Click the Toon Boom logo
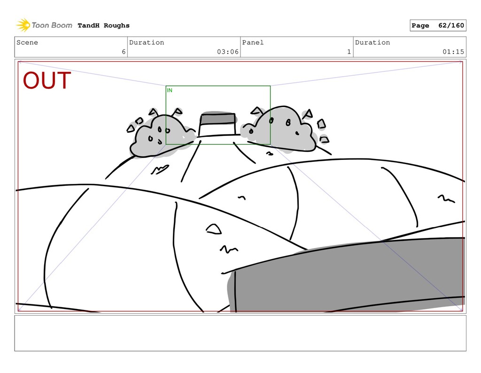 point(44,25)
